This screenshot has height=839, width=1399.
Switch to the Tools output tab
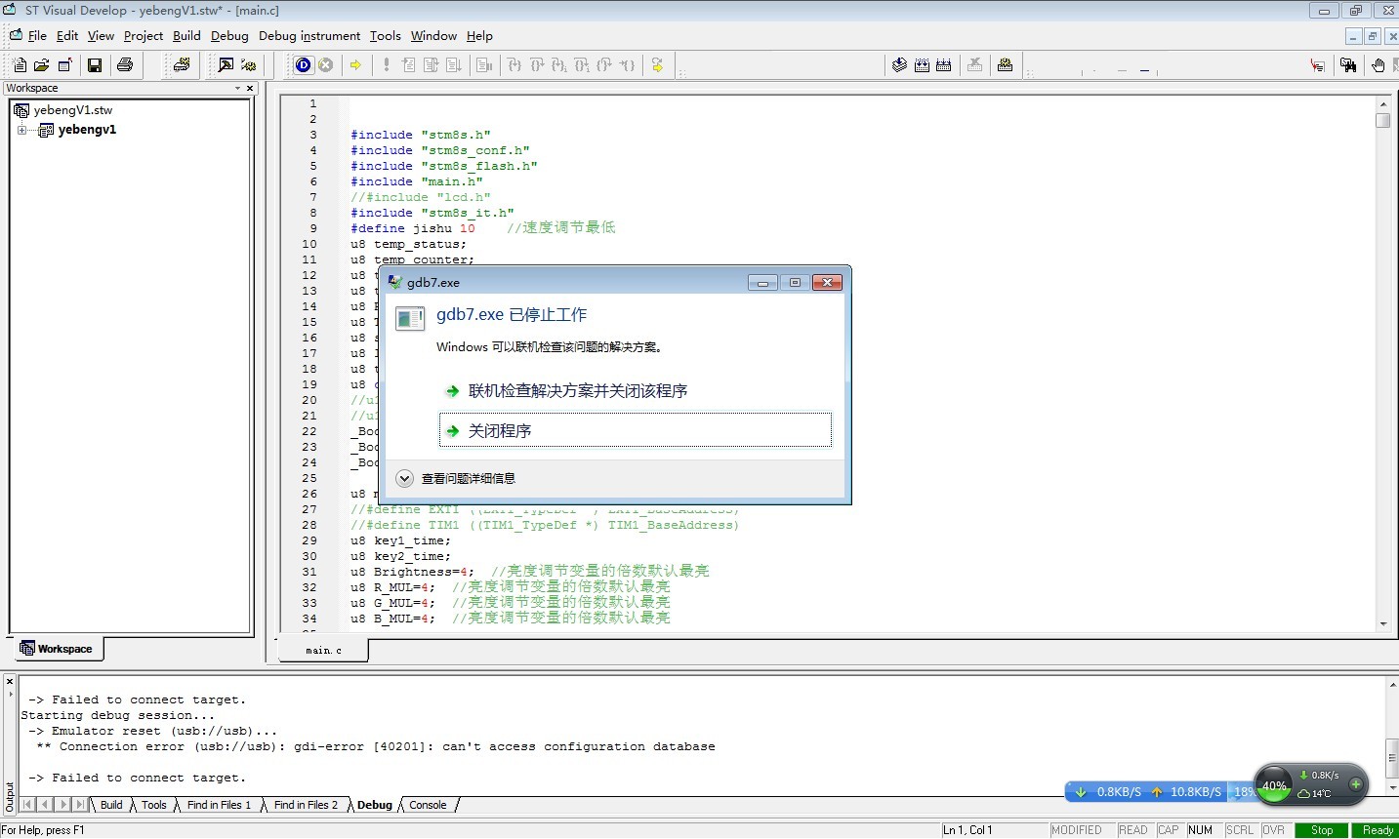154,805
